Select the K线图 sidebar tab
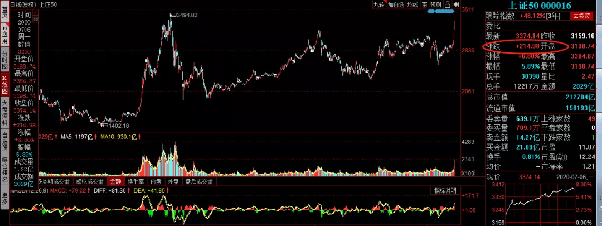The height and width of the screenshot is (226, 602). click(x=4, y=85)
